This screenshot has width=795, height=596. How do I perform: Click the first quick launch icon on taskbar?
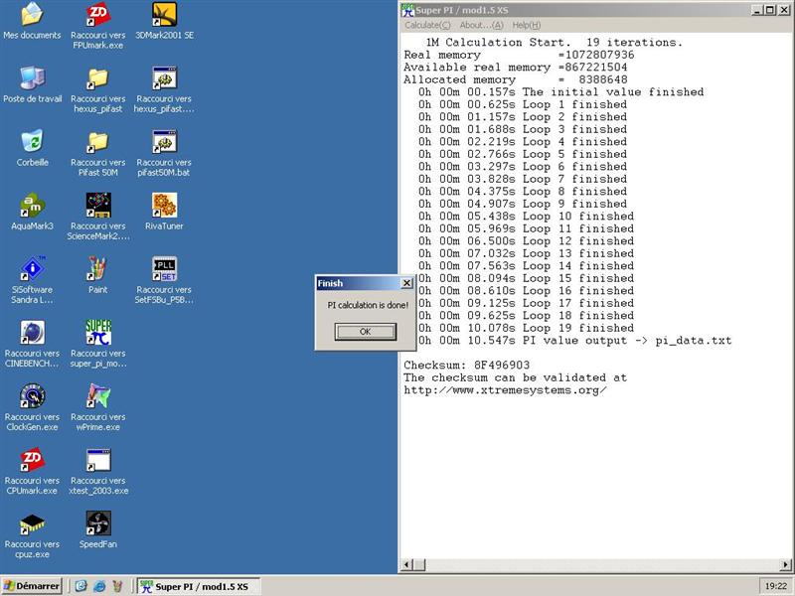tap(80, 586)
